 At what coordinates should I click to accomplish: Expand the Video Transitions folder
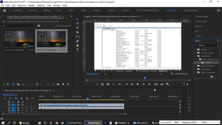coord(195,73)
